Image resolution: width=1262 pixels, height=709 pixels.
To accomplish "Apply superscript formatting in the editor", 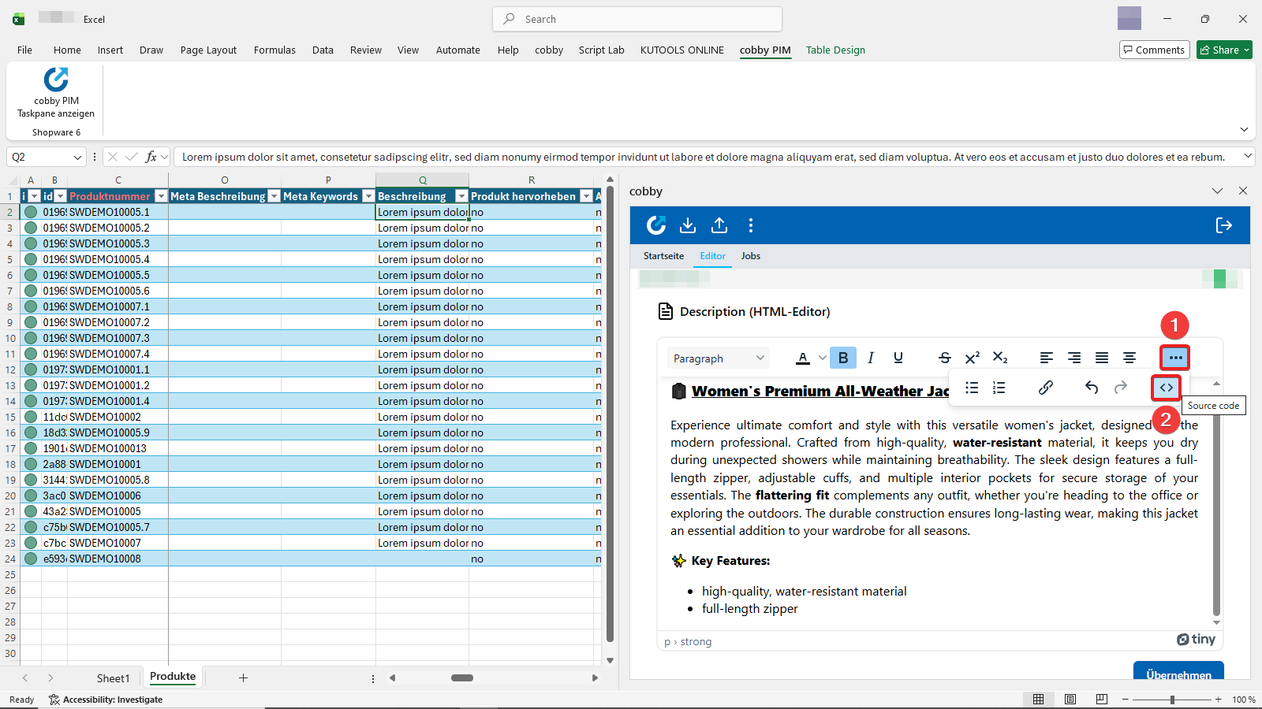I will coord(972,357).
